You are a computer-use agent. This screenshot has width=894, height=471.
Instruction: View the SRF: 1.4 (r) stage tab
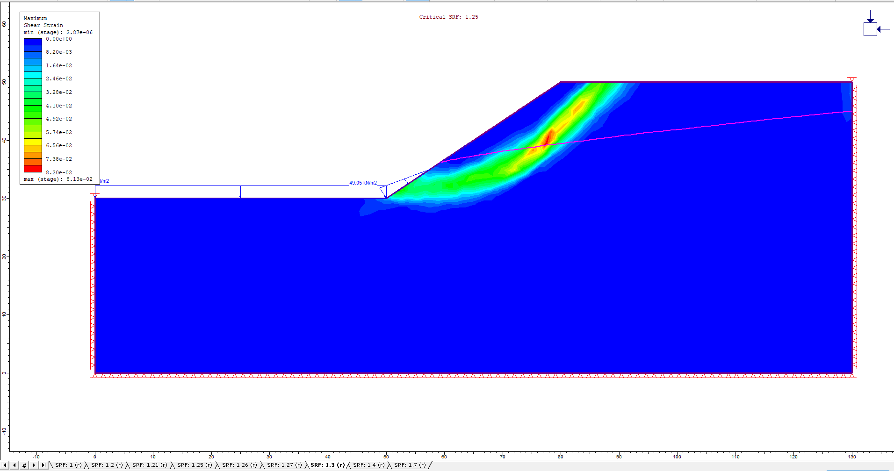click(x=368, y=465)
